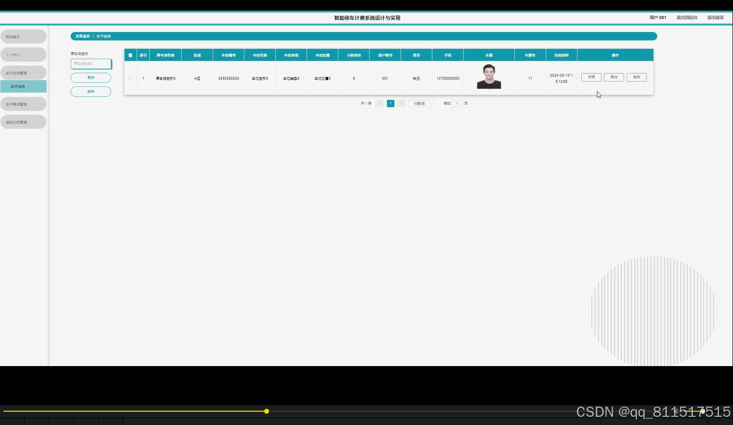Toggle the select-all checkbox in the table header
The height and width of the screenshot is (425, 733).
[x=130, y=55]
